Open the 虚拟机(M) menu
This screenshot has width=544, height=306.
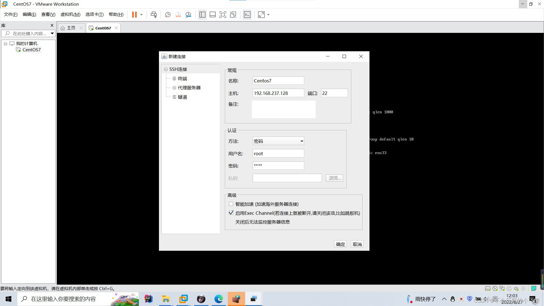point(71,14)
